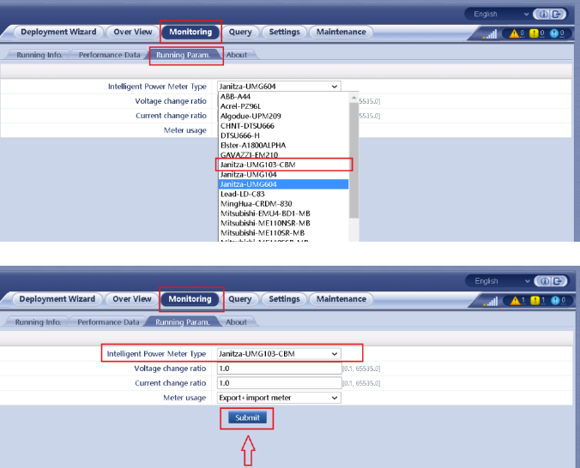Screen dimensions: 580x468
Task: Open Settings tab in bottom screenshot
Action: [x=284, y=298]
